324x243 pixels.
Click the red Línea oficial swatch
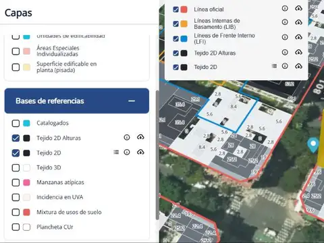pos(184,9)
